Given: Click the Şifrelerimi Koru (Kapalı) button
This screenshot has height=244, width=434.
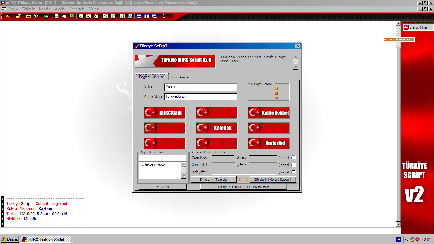Looking at the screenshot, I should pos(273,180).
